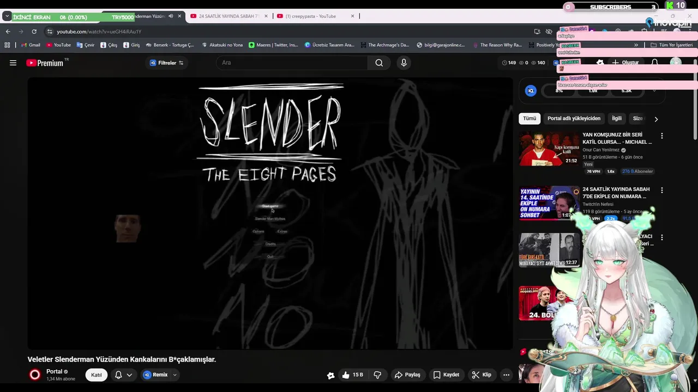Open the YouTube hamburger guide menu
Screen dimensions: 698x392
13,63
